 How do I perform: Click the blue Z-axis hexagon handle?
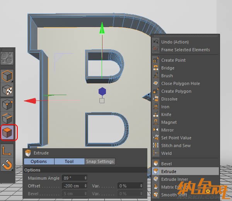click(102, 91)
